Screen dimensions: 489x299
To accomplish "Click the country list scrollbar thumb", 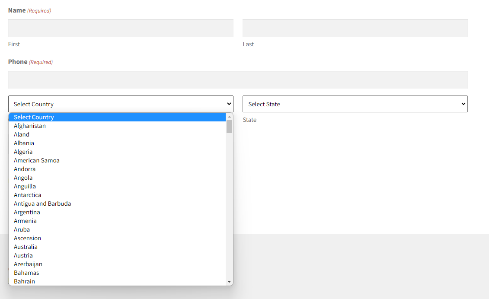I will click(229, 127).
